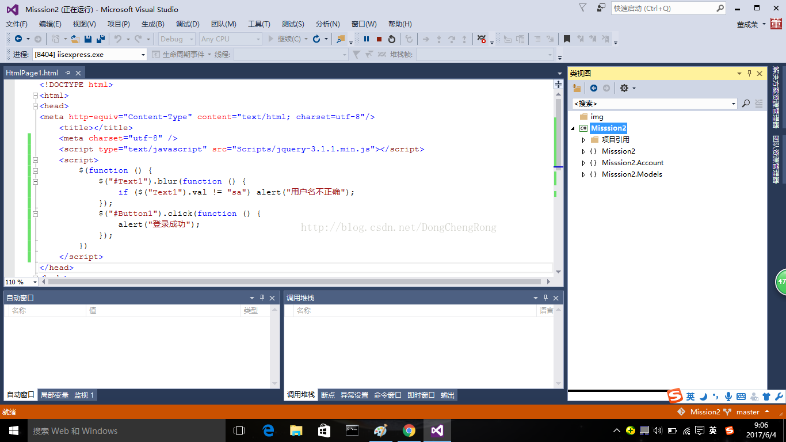Click the breakpoint settings toolbar icon
Screen dimensions: 786x442
(x=482, y=39)
